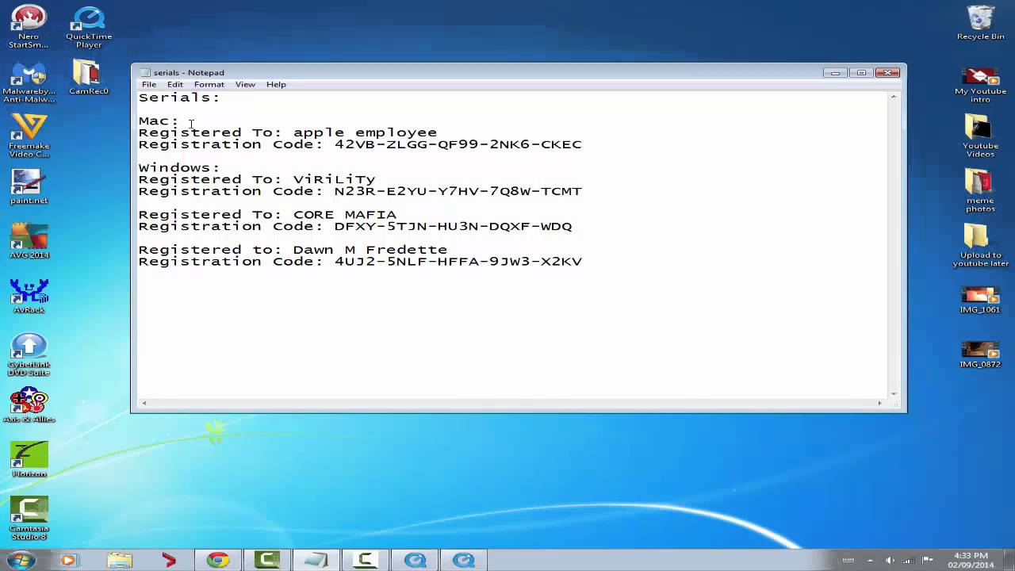
Task: Click the Windows Start button
Action: (x=21, y=560)
